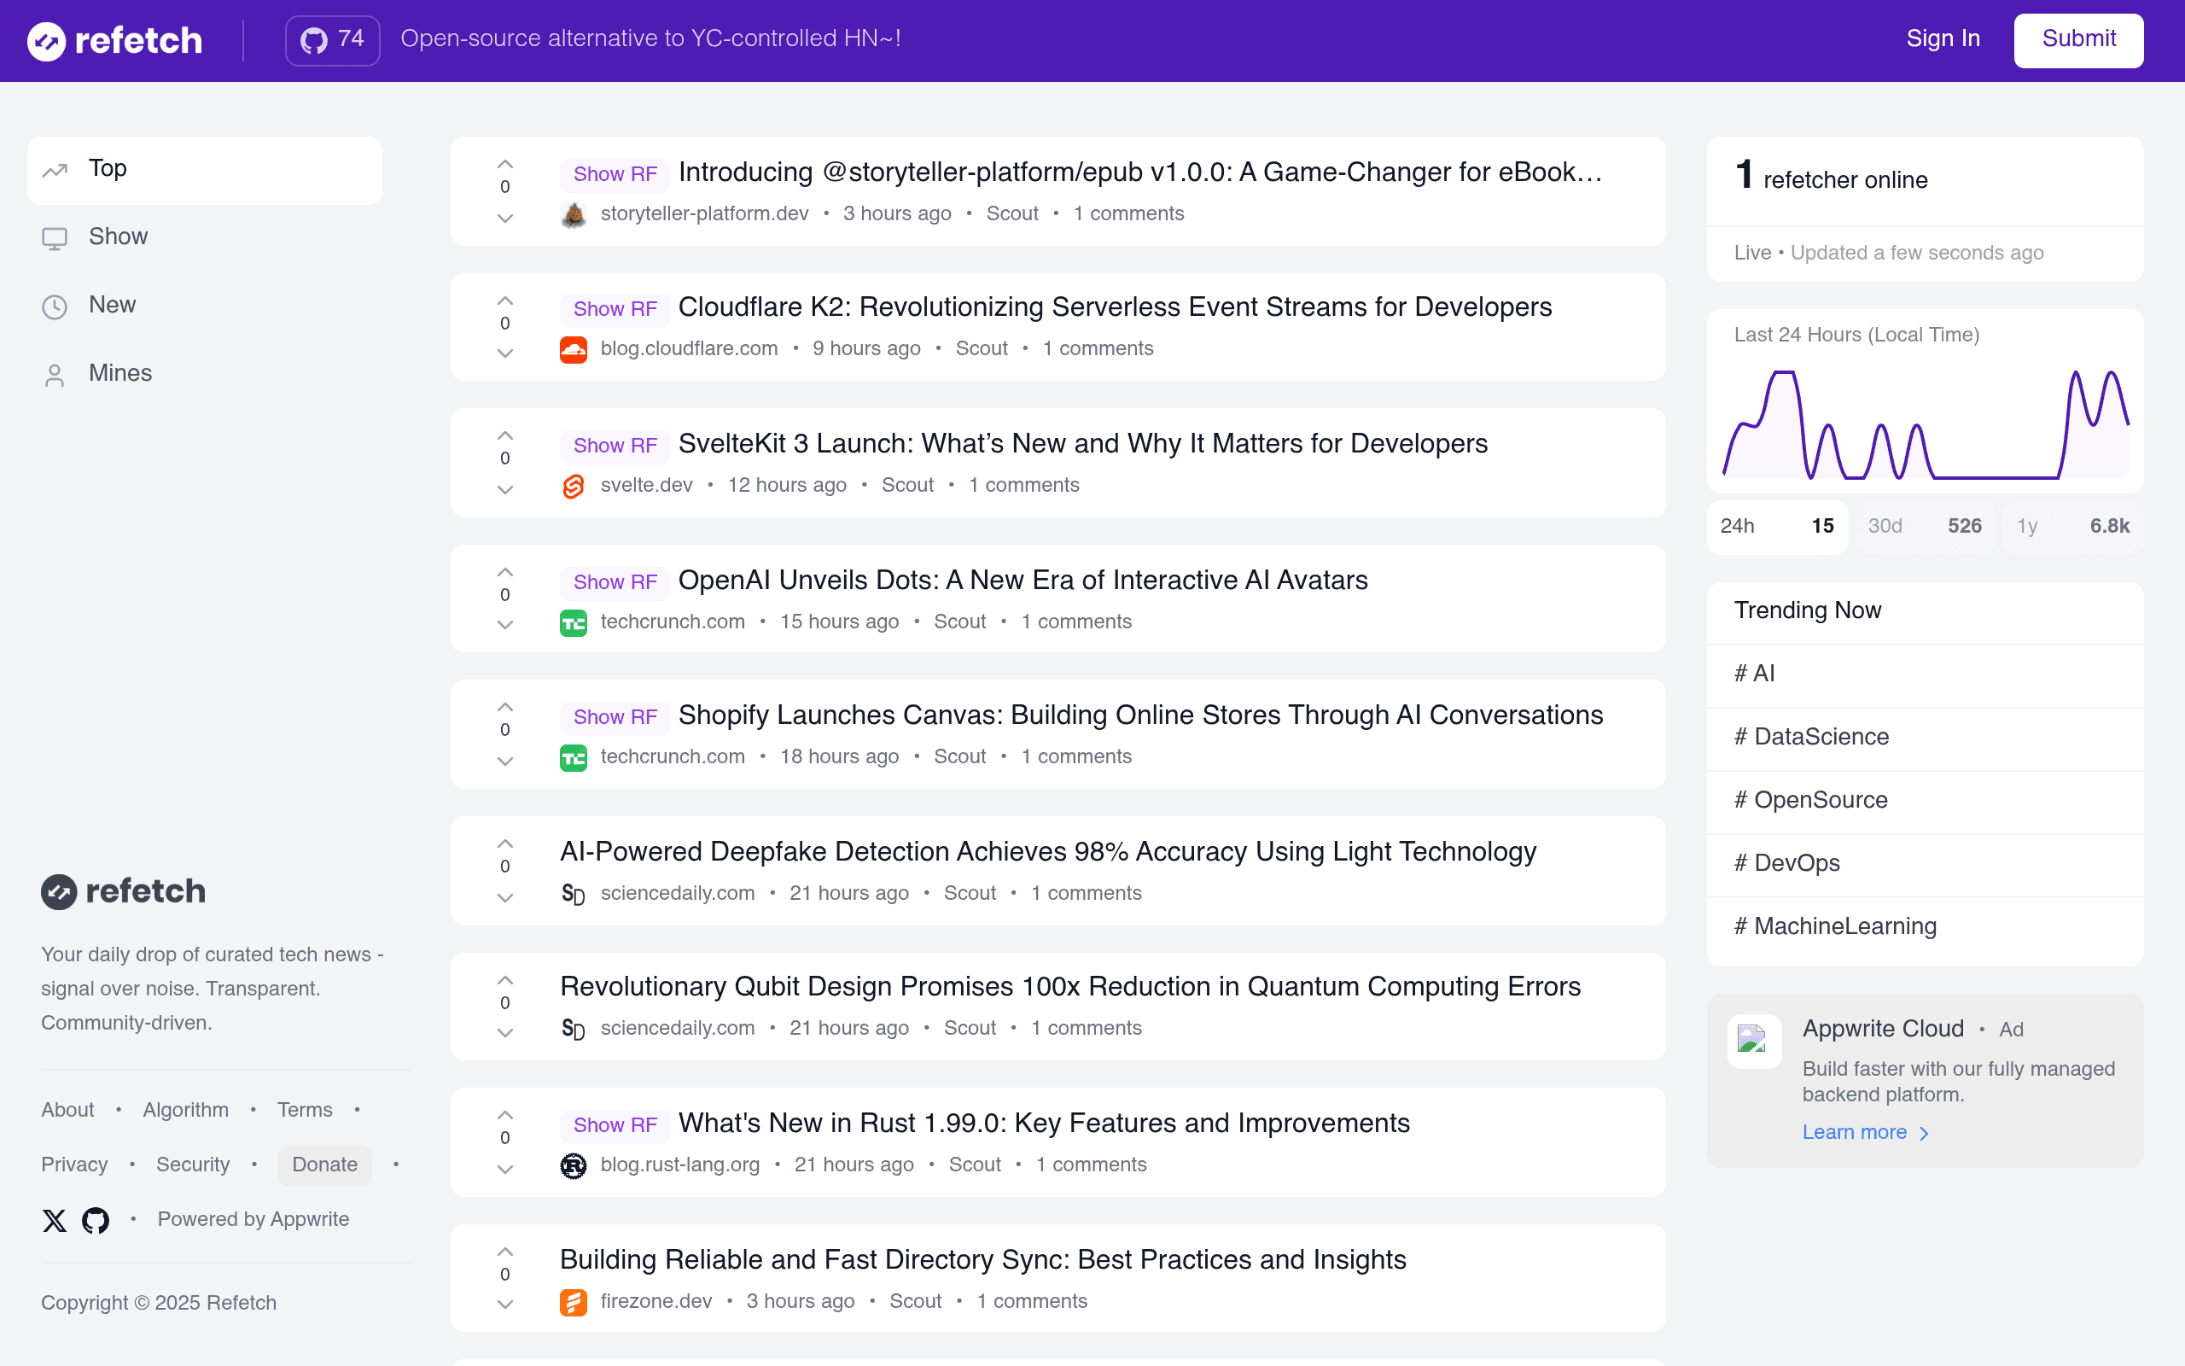This screenshot has height=1366, width=2185.
Task: Downvote the OpenAI Unveils Dots story
Action: [x=504, y=625]
